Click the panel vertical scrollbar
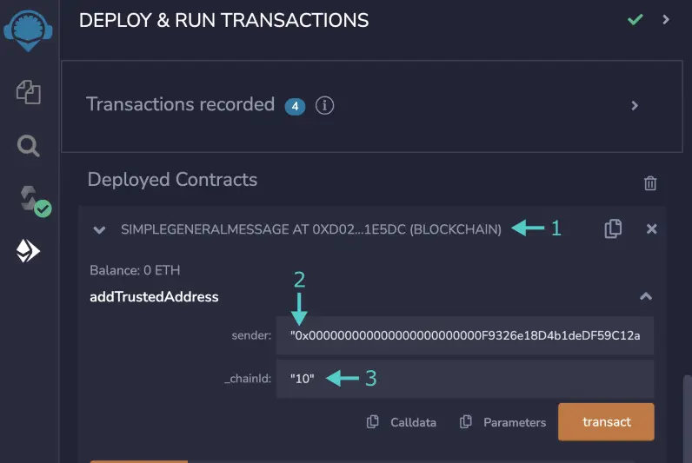This screenshot has height=463, width=692. tap(687, 419)
